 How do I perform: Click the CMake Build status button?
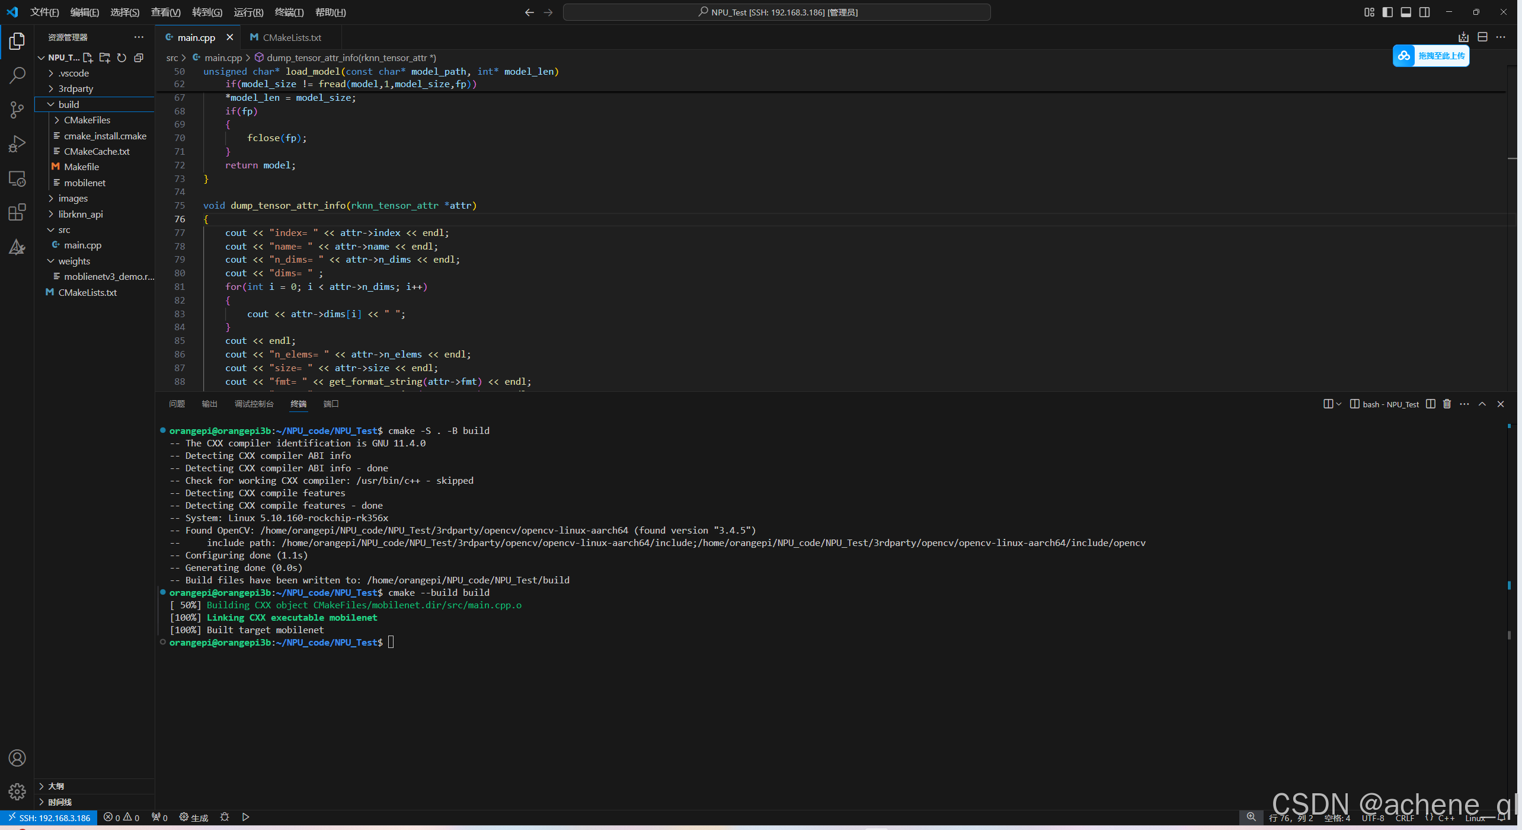194,818
